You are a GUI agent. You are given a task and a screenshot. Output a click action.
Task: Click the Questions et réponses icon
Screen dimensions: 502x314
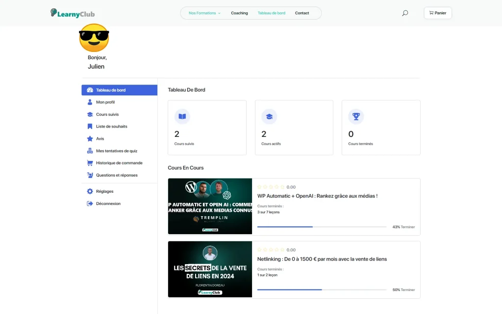90,175
